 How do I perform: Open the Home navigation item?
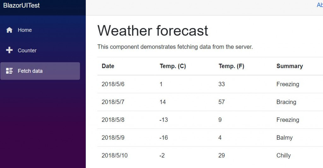[25, 30]
